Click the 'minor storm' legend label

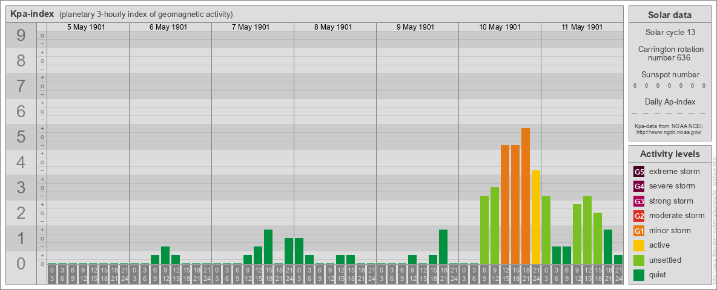(670, 230)
